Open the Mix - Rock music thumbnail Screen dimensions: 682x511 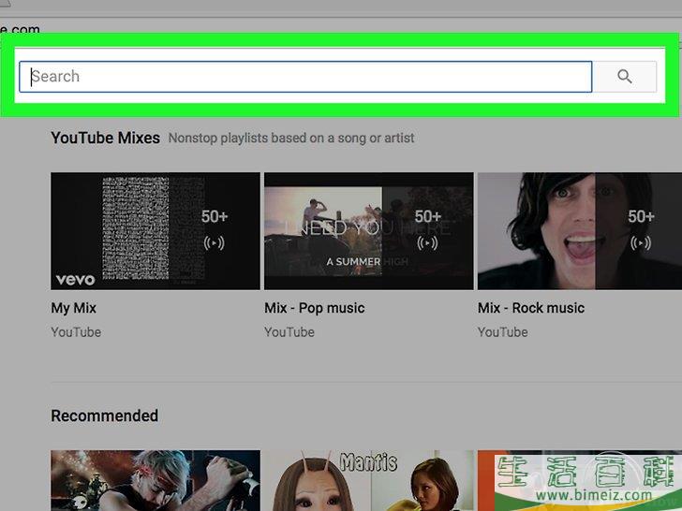pos(580,231)
